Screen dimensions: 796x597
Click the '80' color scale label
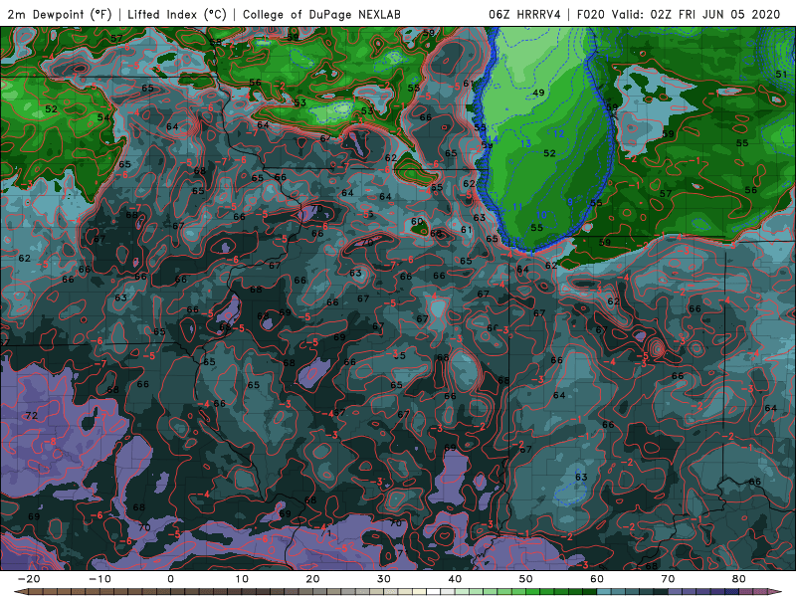click(739, 579)
